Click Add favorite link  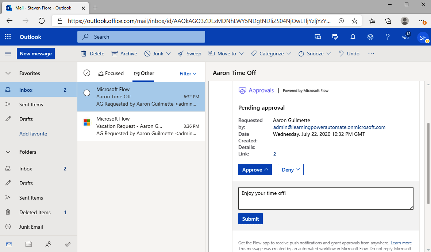(x=33, y=134)
